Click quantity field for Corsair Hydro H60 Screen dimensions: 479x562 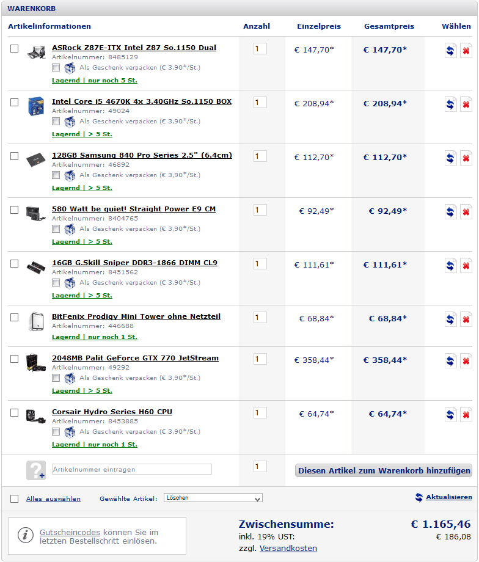260,413
